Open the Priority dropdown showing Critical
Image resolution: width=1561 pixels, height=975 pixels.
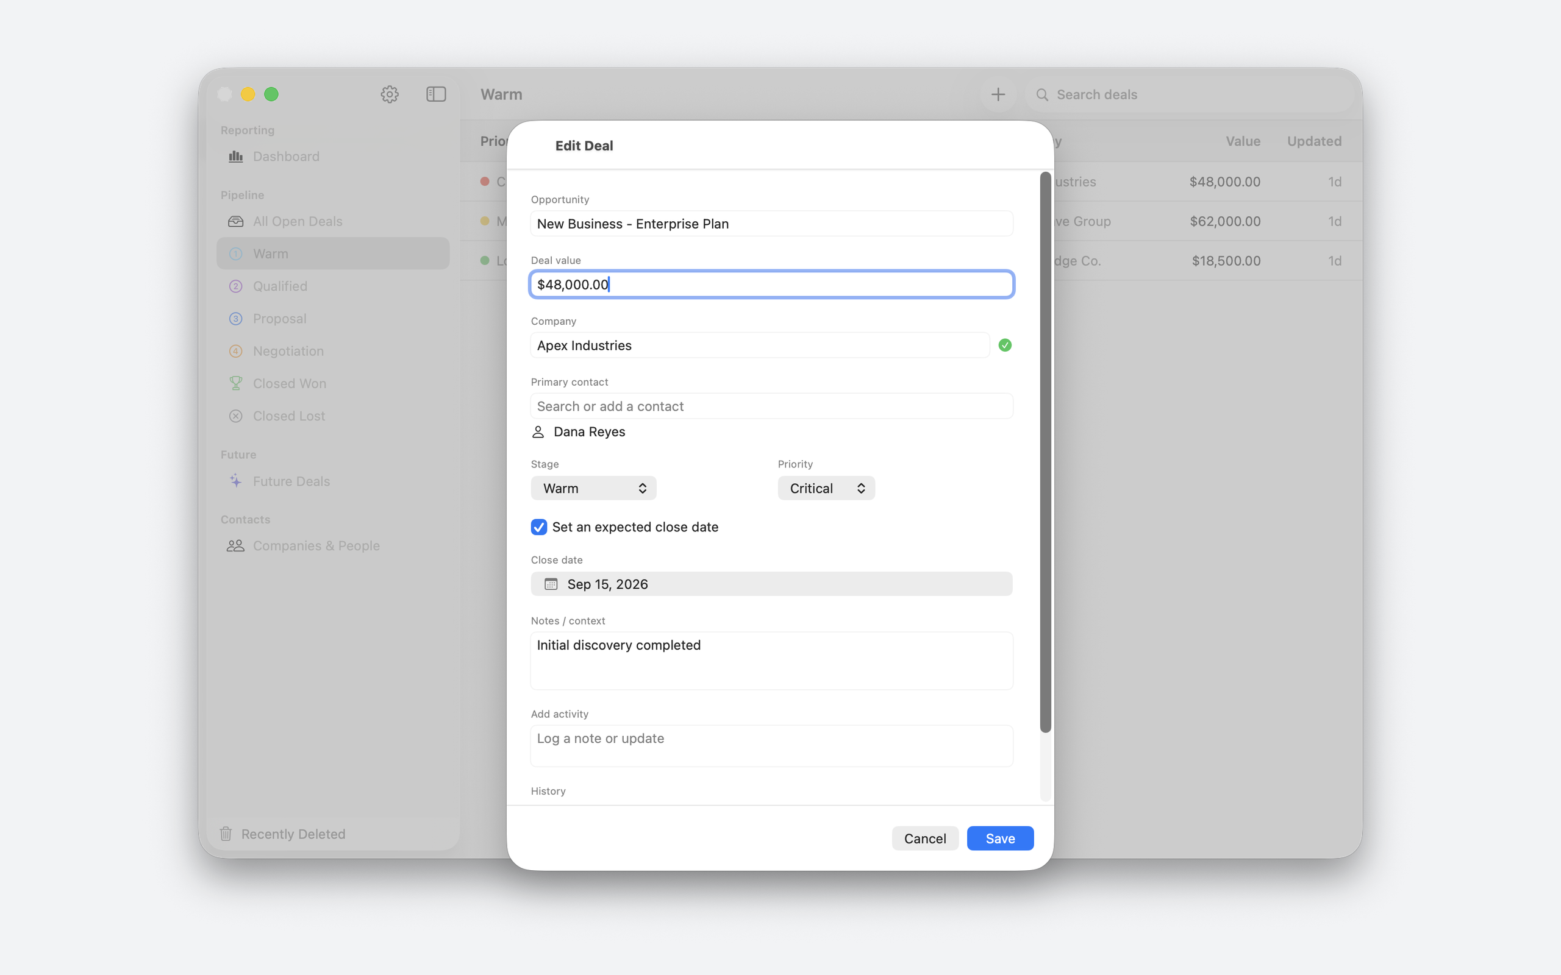pyautogui.click(x=826, y=488)
